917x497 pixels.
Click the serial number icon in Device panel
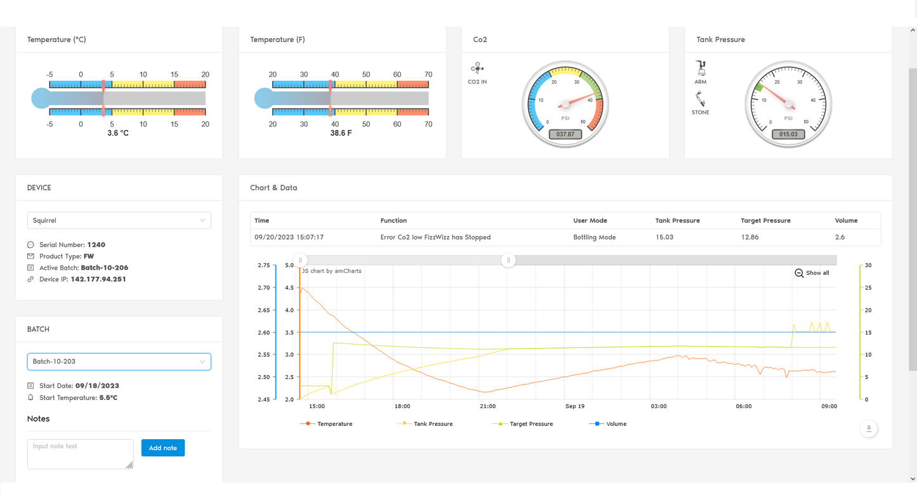[x=30, y=245]
